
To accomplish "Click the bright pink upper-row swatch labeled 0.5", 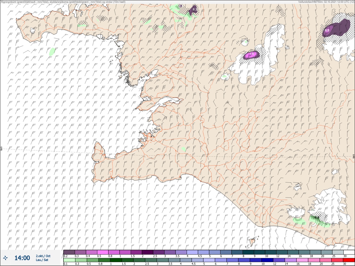I will pyautogui.click(x=103, y=252).
